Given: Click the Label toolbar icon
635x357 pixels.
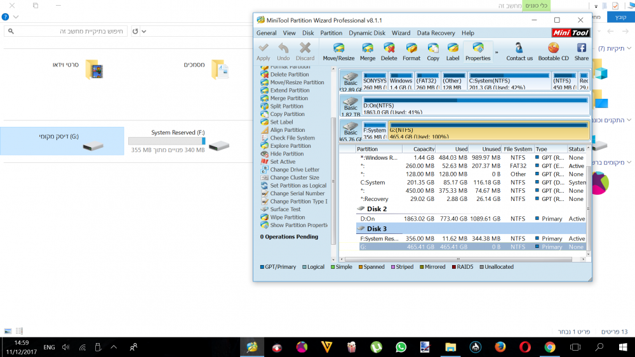Looking at the screenshot, I should click(453, 48).
